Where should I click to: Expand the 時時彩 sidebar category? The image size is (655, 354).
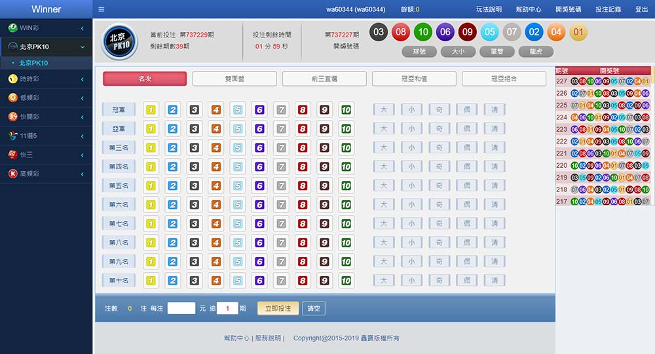pyautogui.click(x=46, y=79)
